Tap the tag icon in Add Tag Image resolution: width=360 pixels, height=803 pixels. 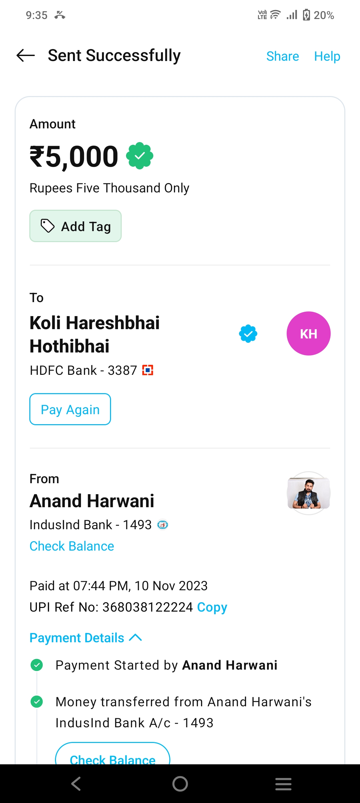[48, 226]
